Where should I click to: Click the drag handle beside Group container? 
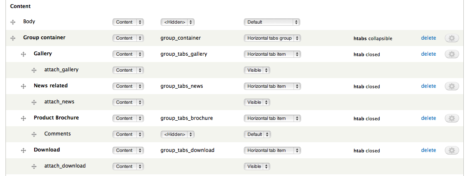click(13, 38)
